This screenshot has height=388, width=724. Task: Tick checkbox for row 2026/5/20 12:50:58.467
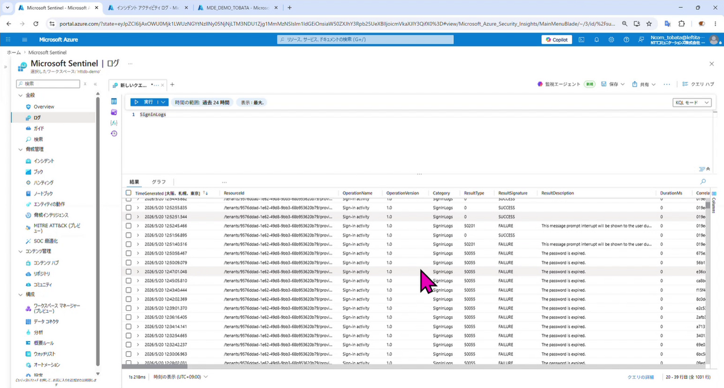pos(129,254)
